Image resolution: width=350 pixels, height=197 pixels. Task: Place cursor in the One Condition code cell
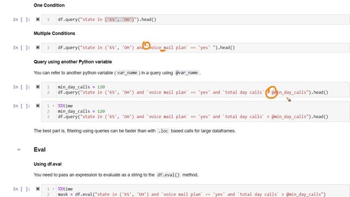pos(195,20)
